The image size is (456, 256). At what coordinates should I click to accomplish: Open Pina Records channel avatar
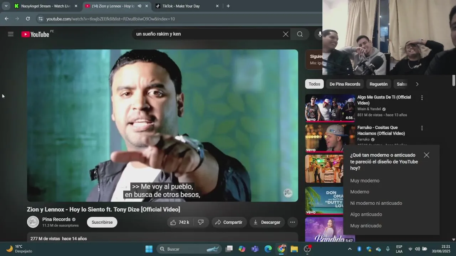pyautogui.click(x=33, y=222)
